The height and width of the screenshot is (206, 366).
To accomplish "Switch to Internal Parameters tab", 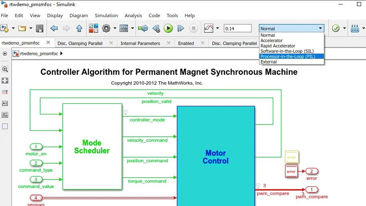I will [140, 43].
